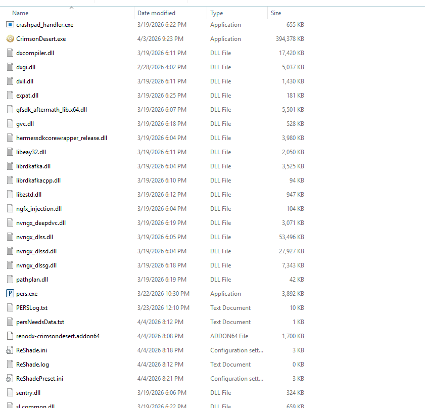
Task: Select the dxil.dll file icon
Action: coord(10,81)
